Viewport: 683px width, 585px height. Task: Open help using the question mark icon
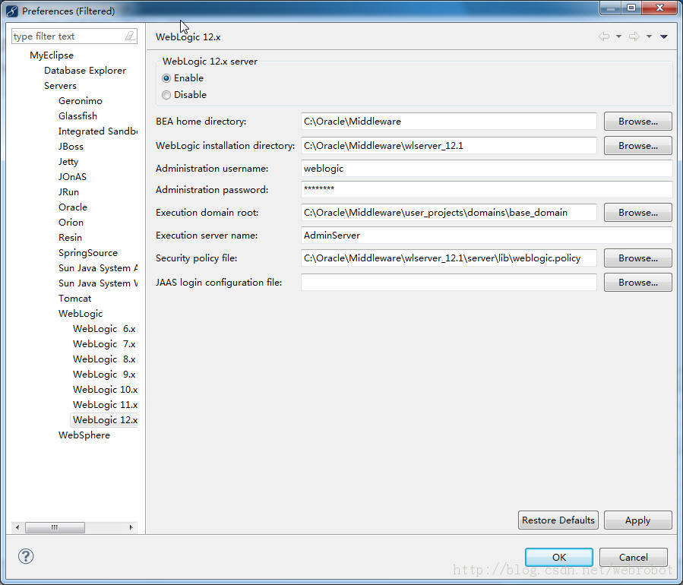click(x=25, y=557)
